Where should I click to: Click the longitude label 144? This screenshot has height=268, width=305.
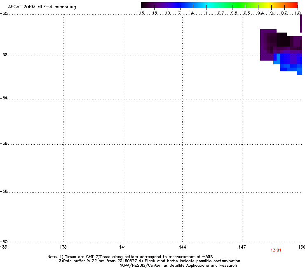182,247
